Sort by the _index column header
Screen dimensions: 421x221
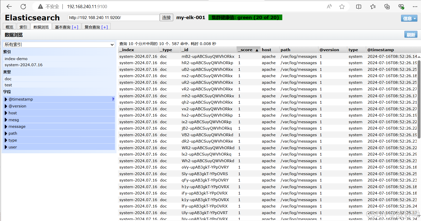tap(138, 50)
